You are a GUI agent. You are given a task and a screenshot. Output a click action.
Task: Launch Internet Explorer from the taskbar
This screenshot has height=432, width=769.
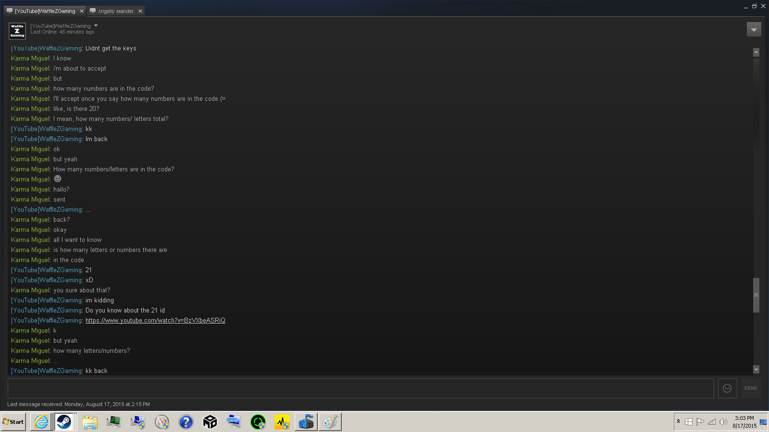(x=41, y=422)
